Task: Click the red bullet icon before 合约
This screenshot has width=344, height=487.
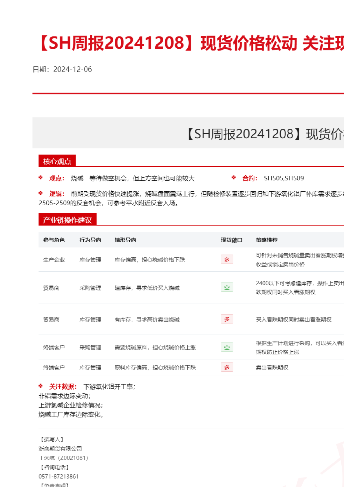Action: click(x=234, y=178)
